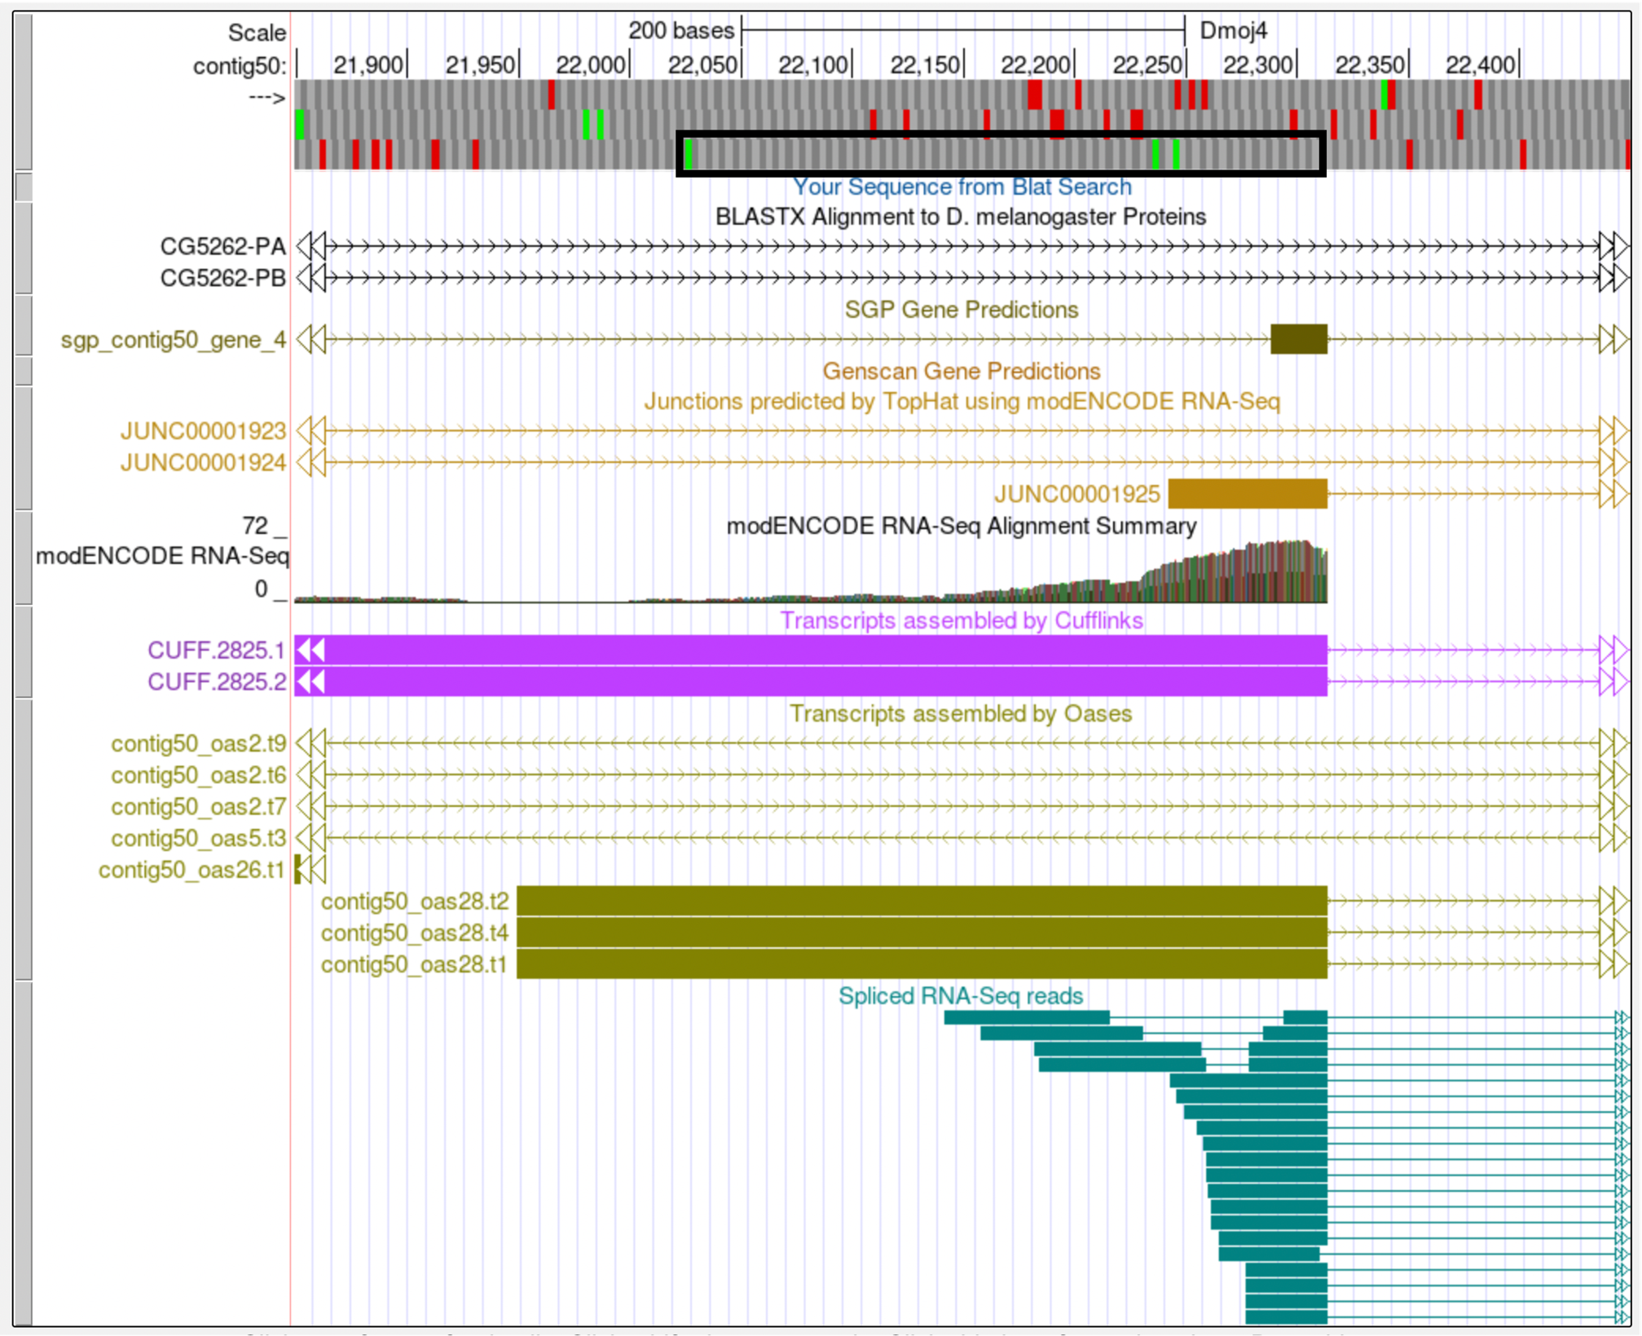Click the left double-arrow on CG5262-PB row

click(x=310, y=278)
